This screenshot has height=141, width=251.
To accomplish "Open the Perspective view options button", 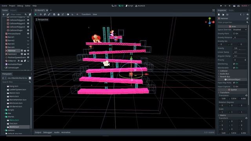I will 42,20.
